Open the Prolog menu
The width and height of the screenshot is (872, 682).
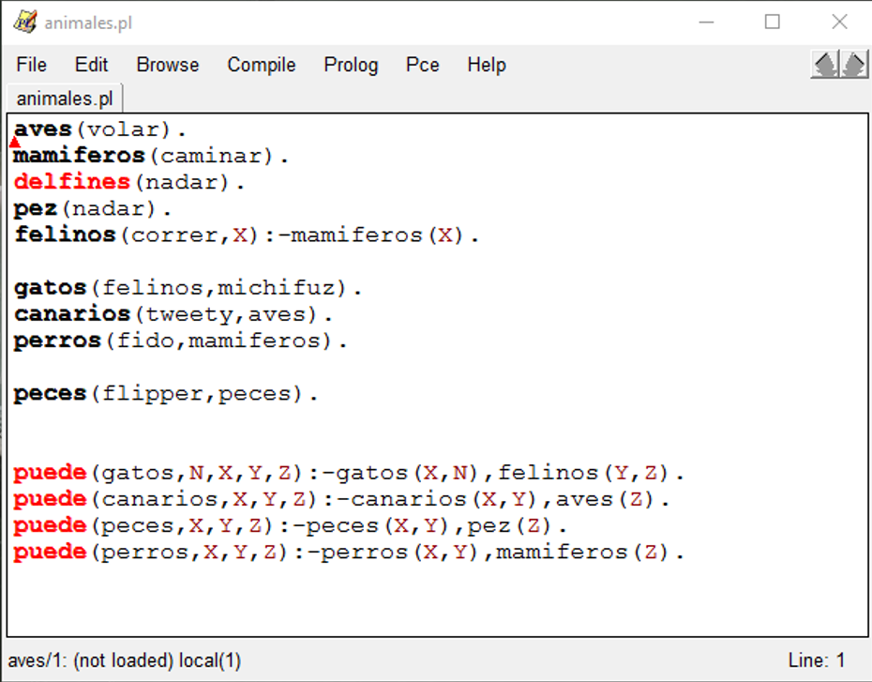tap(351, 65)
